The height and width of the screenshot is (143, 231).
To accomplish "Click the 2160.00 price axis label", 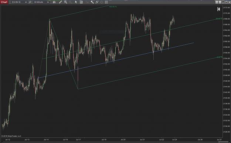I will click(227, 41).
